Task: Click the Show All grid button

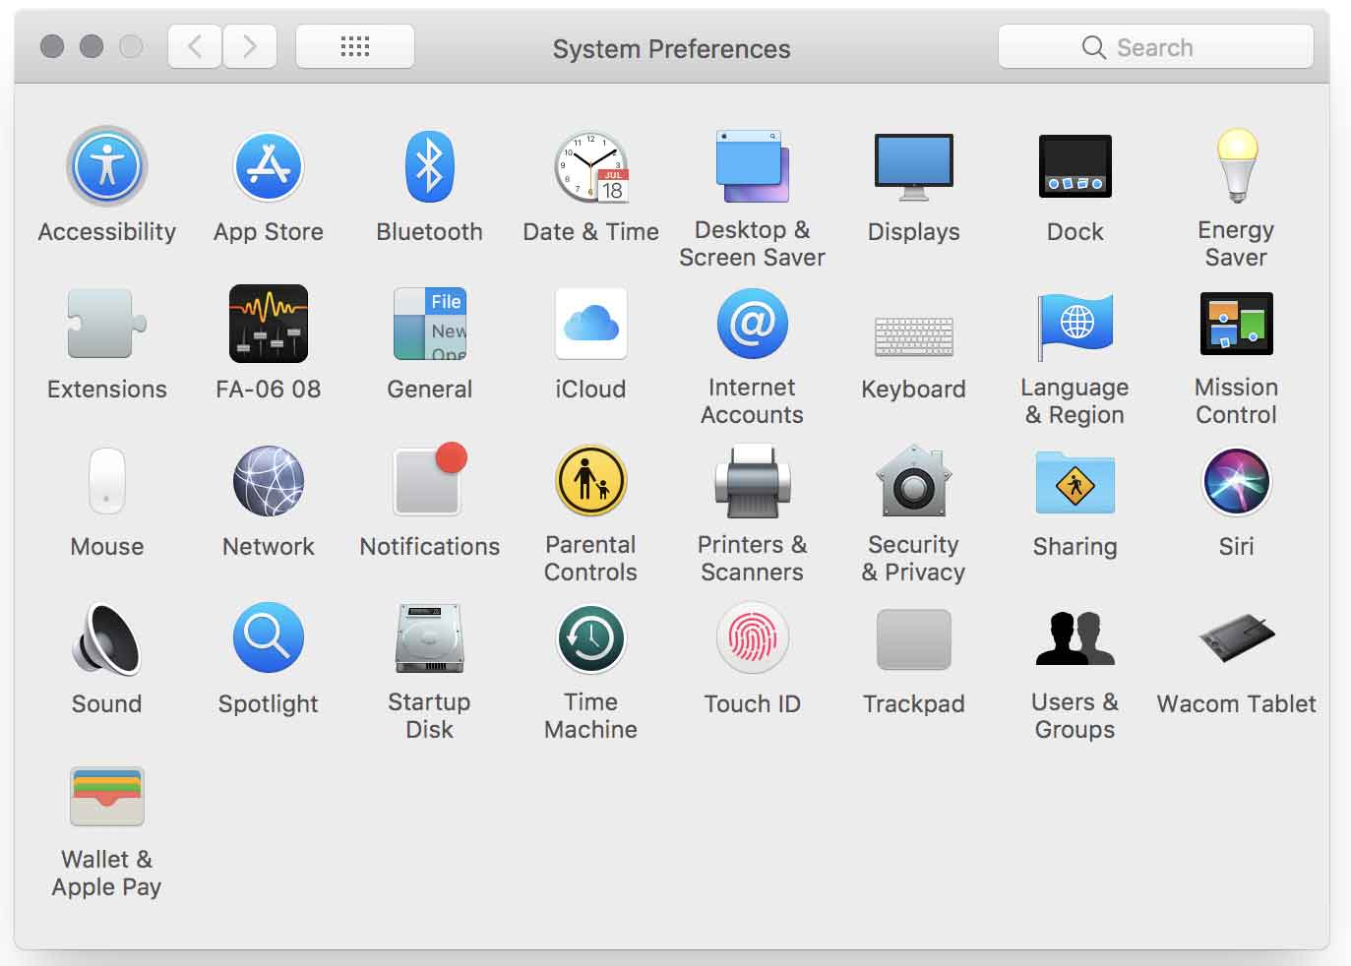Action: point(355,47)
